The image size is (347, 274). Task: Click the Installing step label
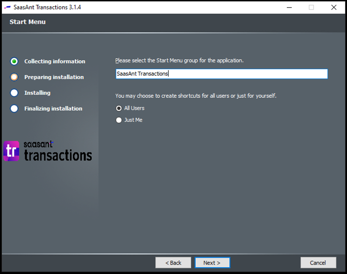click(x=37, y=93)
